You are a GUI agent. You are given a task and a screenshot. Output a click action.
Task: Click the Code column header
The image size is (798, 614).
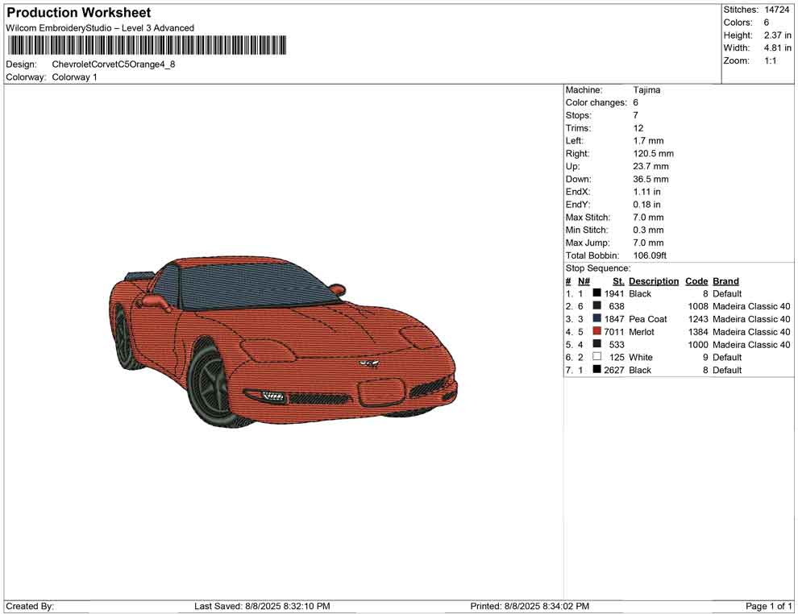tap(696, 281)
